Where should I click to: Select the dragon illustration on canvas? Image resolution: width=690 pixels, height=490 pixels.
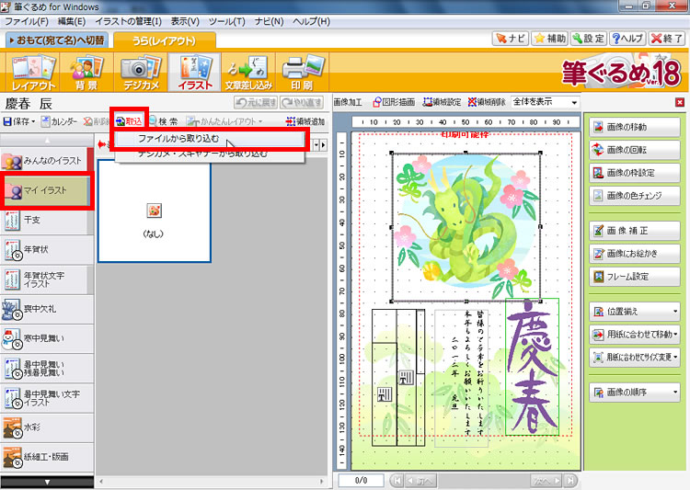click(x=466, y=227)
